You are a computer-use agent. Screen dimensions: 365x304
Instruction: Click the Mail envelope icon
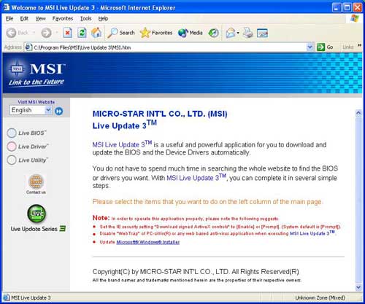pos(230,33)
